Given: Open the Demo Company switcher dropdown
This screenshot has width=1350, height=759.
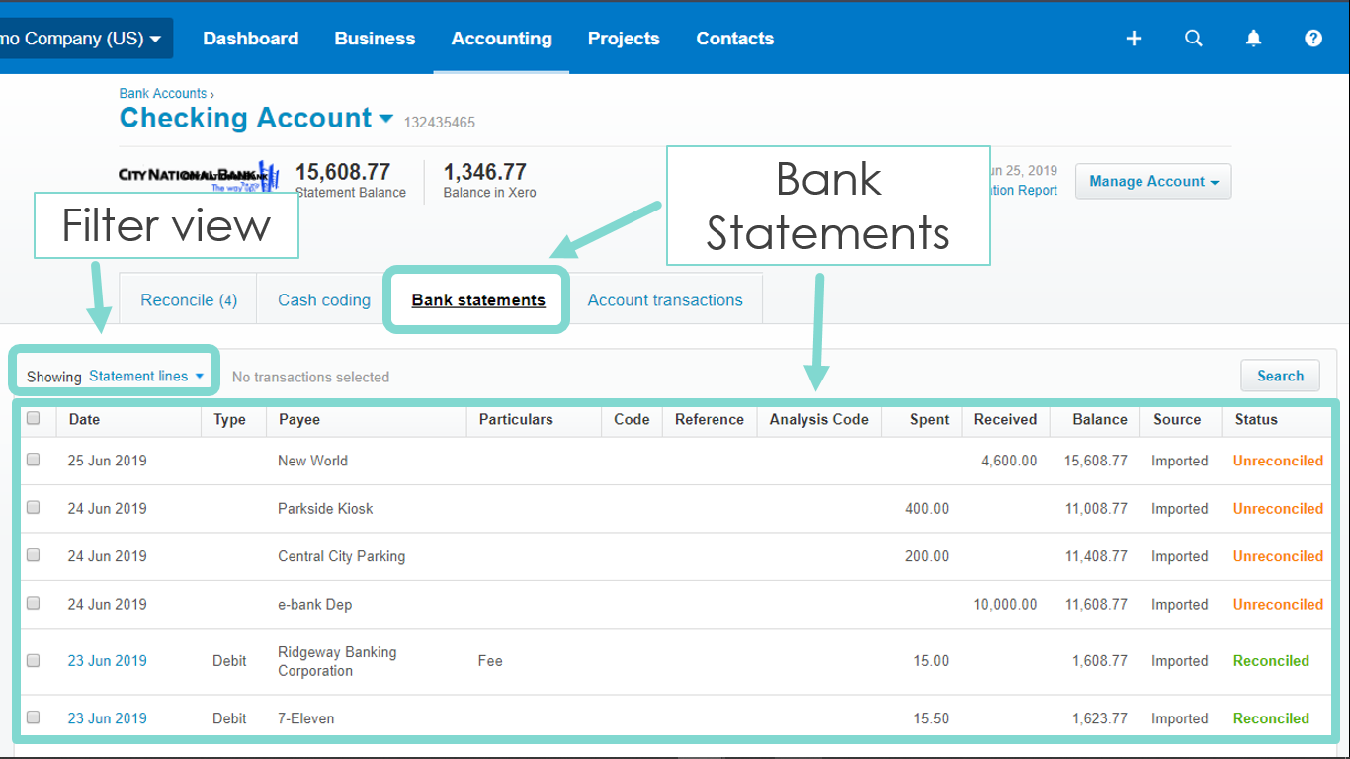Looking at the screenshot, I should (84, 38).
